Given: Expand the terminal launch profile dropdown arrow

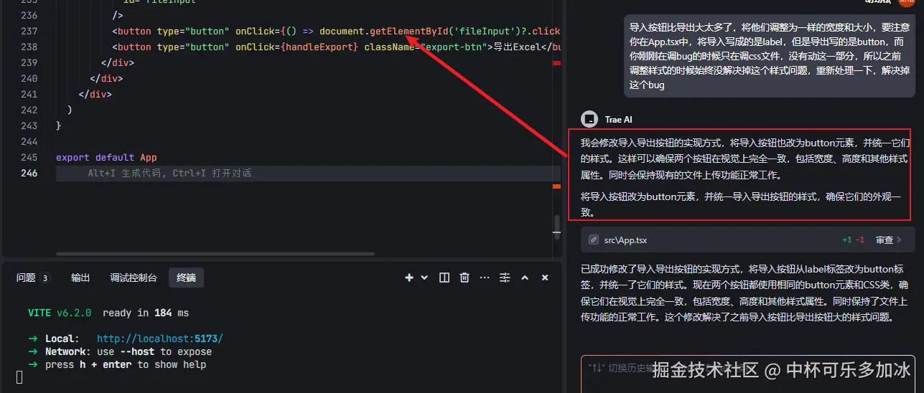Looking at the screenshot, I should (424, 278).
